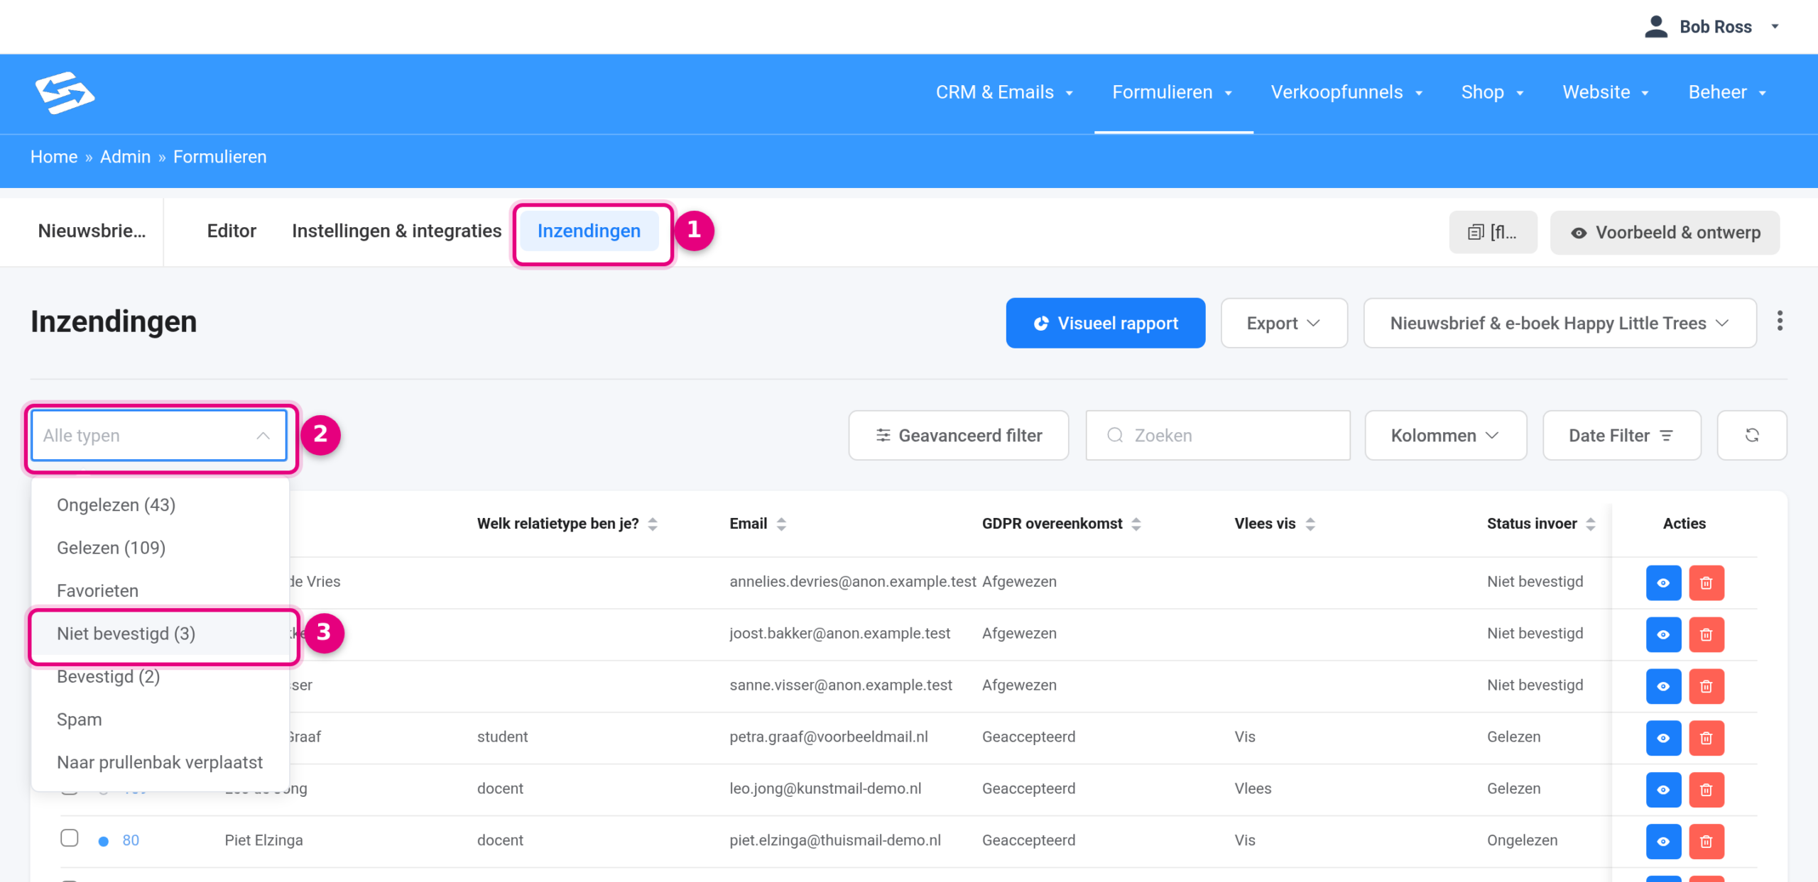Delete the annelies.devries submission
This screenshot has height=882, width=1818.
[1706, 583]
